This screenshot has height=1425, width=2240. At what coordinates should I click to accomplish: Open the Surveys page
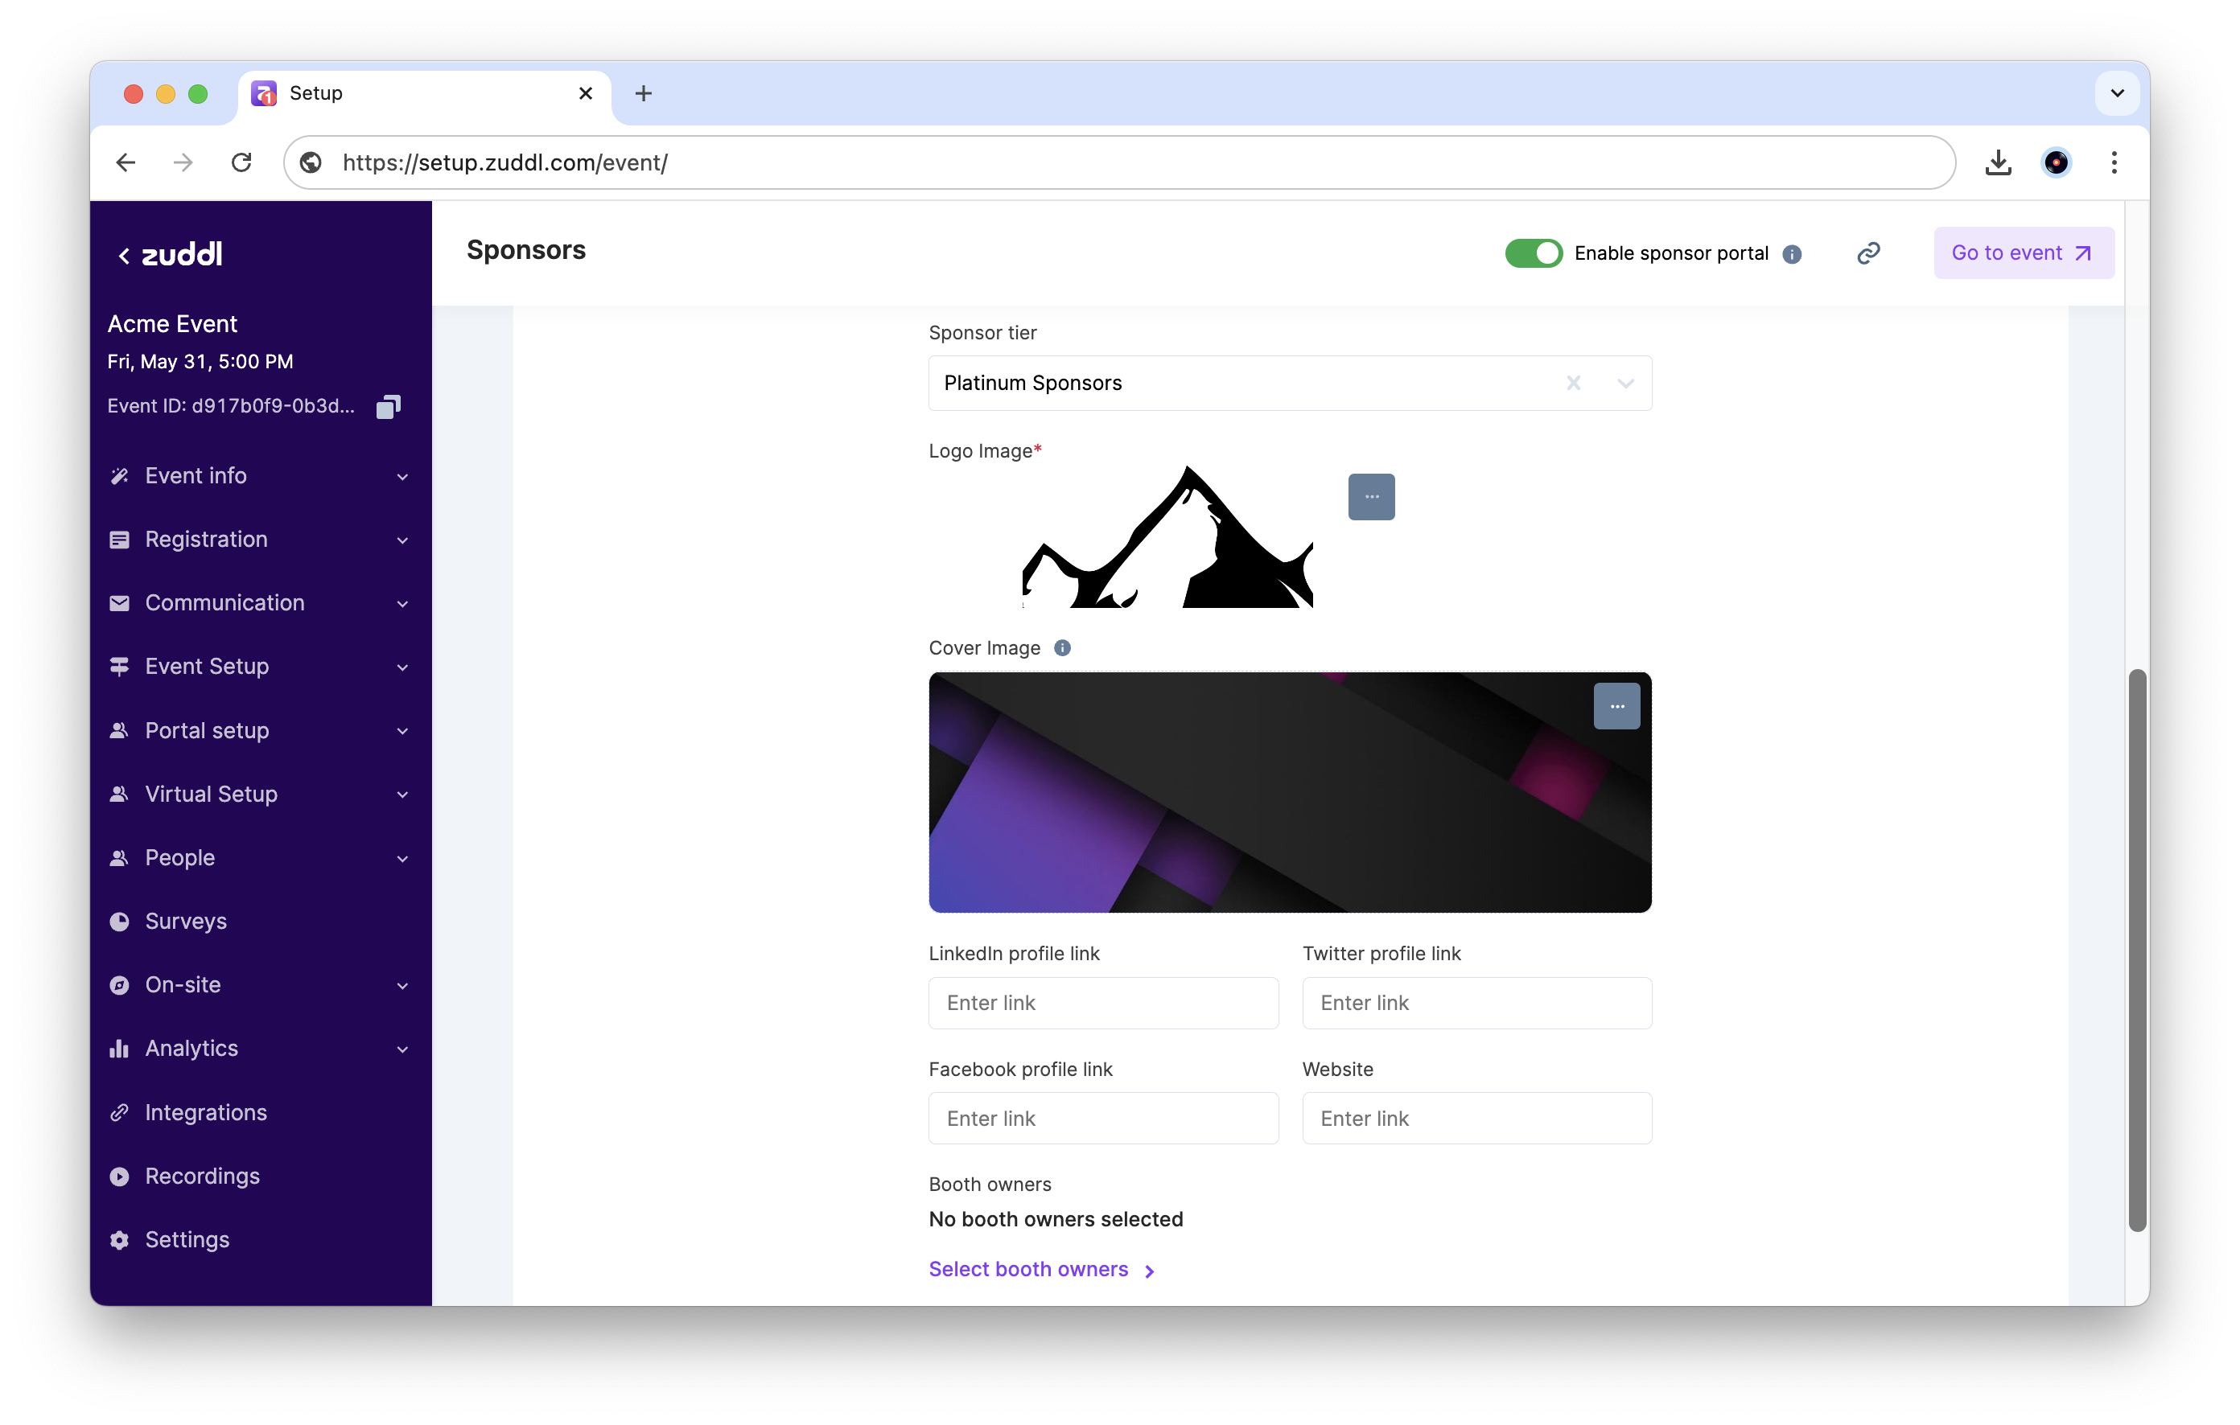[186, 922]
